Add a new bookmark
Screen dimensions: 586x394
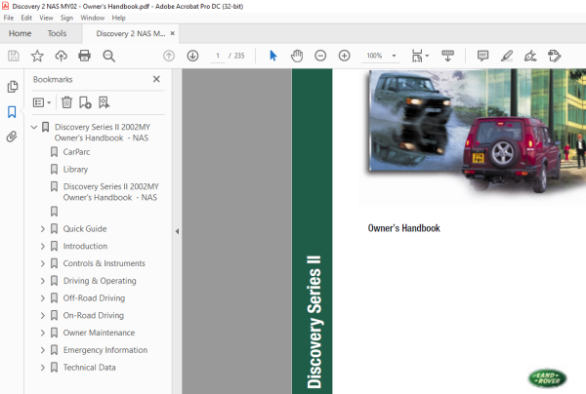coord(85,102)
